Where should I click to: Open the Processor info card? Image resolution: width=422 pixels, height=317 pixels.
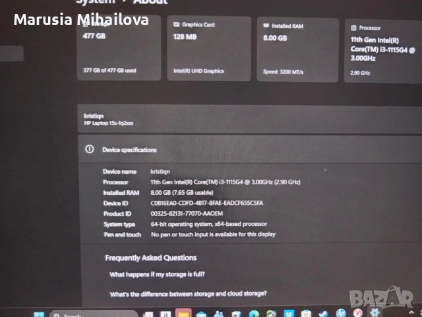coord(383,52)
